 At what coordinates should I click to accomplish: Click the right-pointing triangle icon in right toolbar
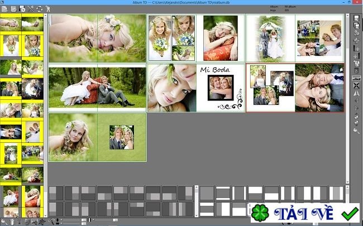click(x=356, y=108)
